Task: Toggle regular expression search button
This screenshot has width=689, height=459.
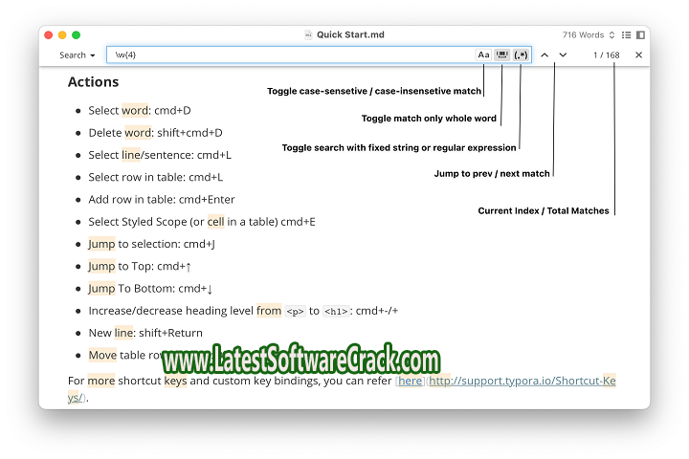Action: coord(521,55)
